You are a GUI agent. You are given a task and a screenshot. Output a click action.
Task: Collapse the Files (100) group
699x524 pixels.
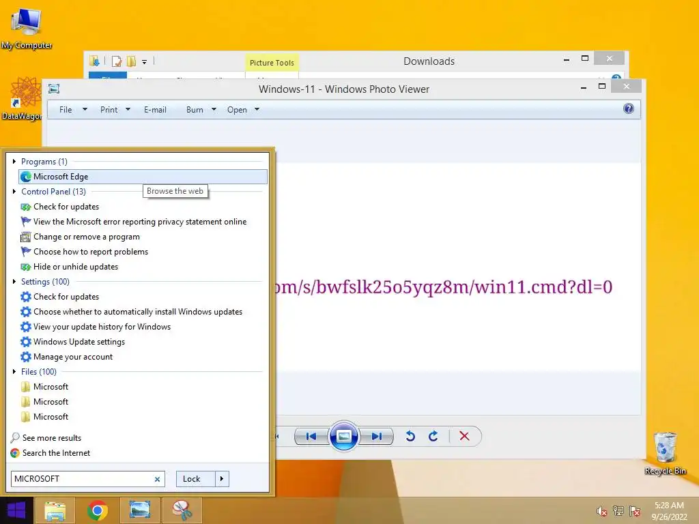pyautogui.click(x=14, y=372)
